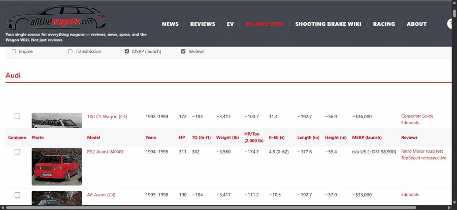Click the 100 CS Wagon photo thumbnail
Viewport: 457px width, 210px height.
pyautogui.click(x=56, y=120)
